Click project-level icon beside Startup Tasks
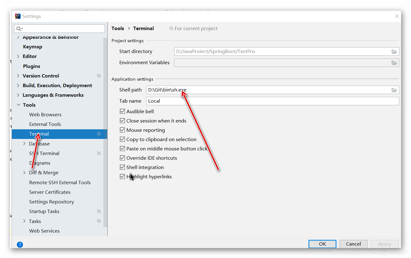Viewport: 411px width, 258px height. [99, 211]
